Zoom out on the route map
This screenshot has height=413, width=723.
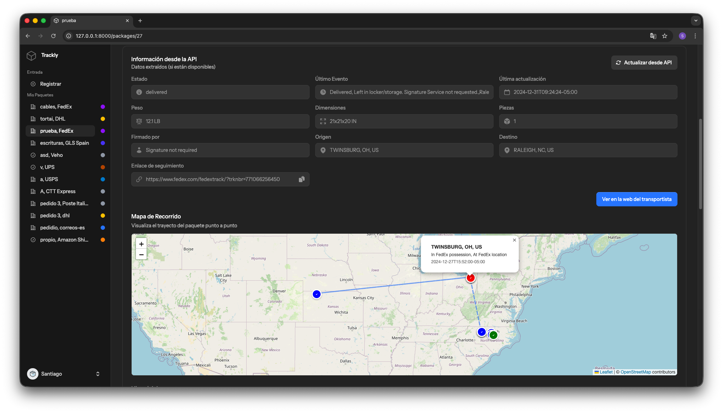pos(141,254)
